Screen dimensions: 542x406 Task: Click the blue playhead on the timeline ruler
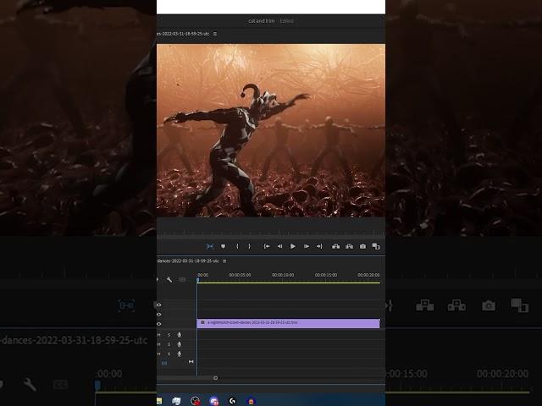(197, 280)
